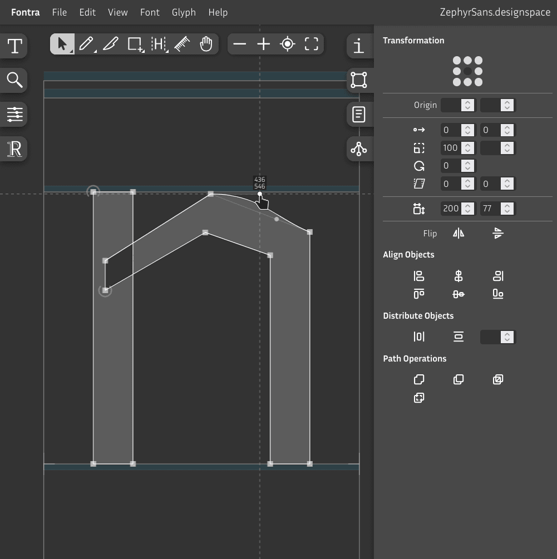Activate the Hand pan tool

pos(206,44)
